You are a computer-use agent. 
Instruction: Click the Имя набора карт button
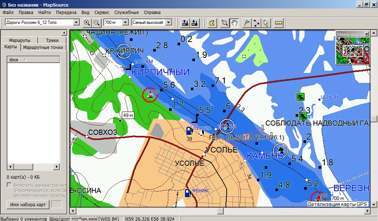click(x=28, y=204)
